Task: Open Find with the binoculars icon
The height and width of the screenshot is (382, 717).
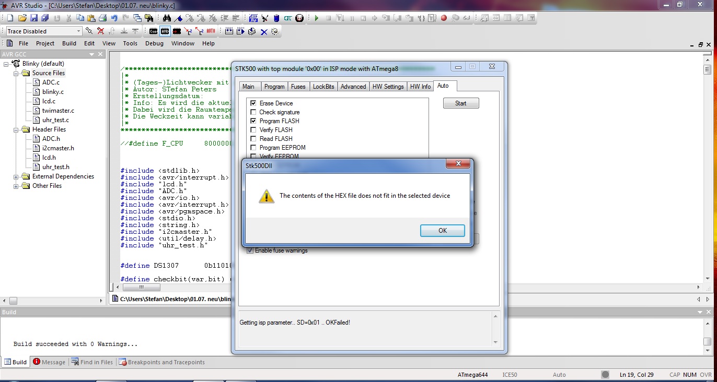Action: 167,18
